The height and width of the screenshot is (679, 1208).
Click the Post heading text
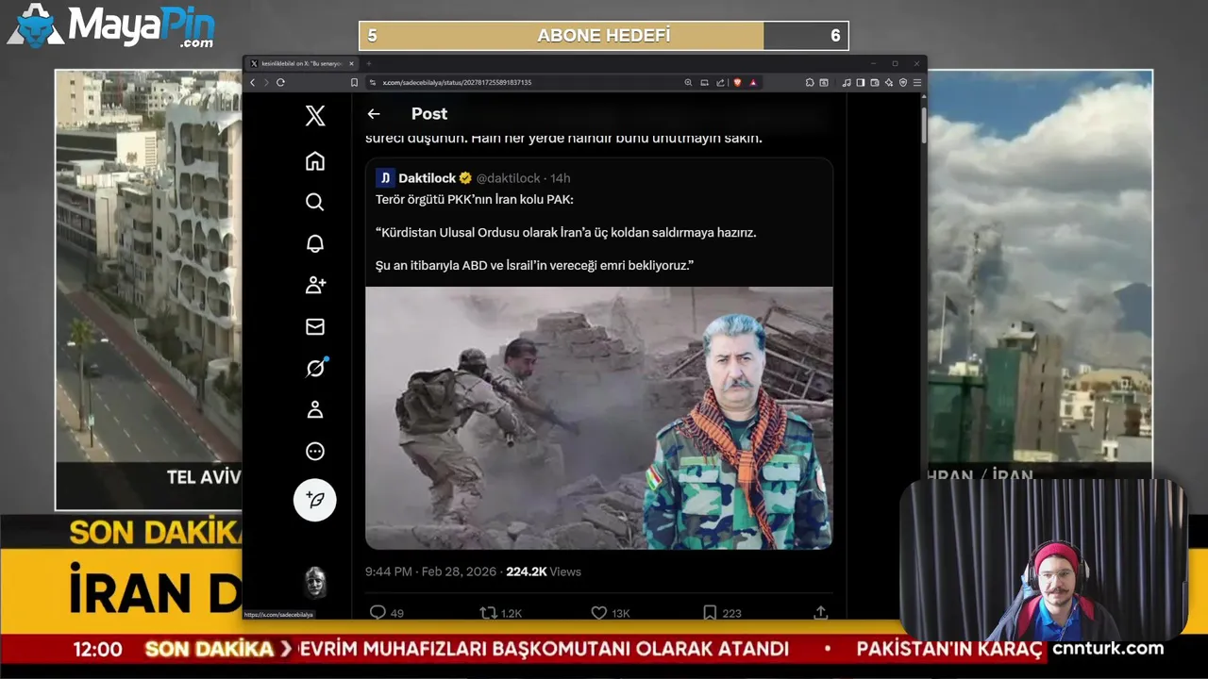[x=429, y=114]
